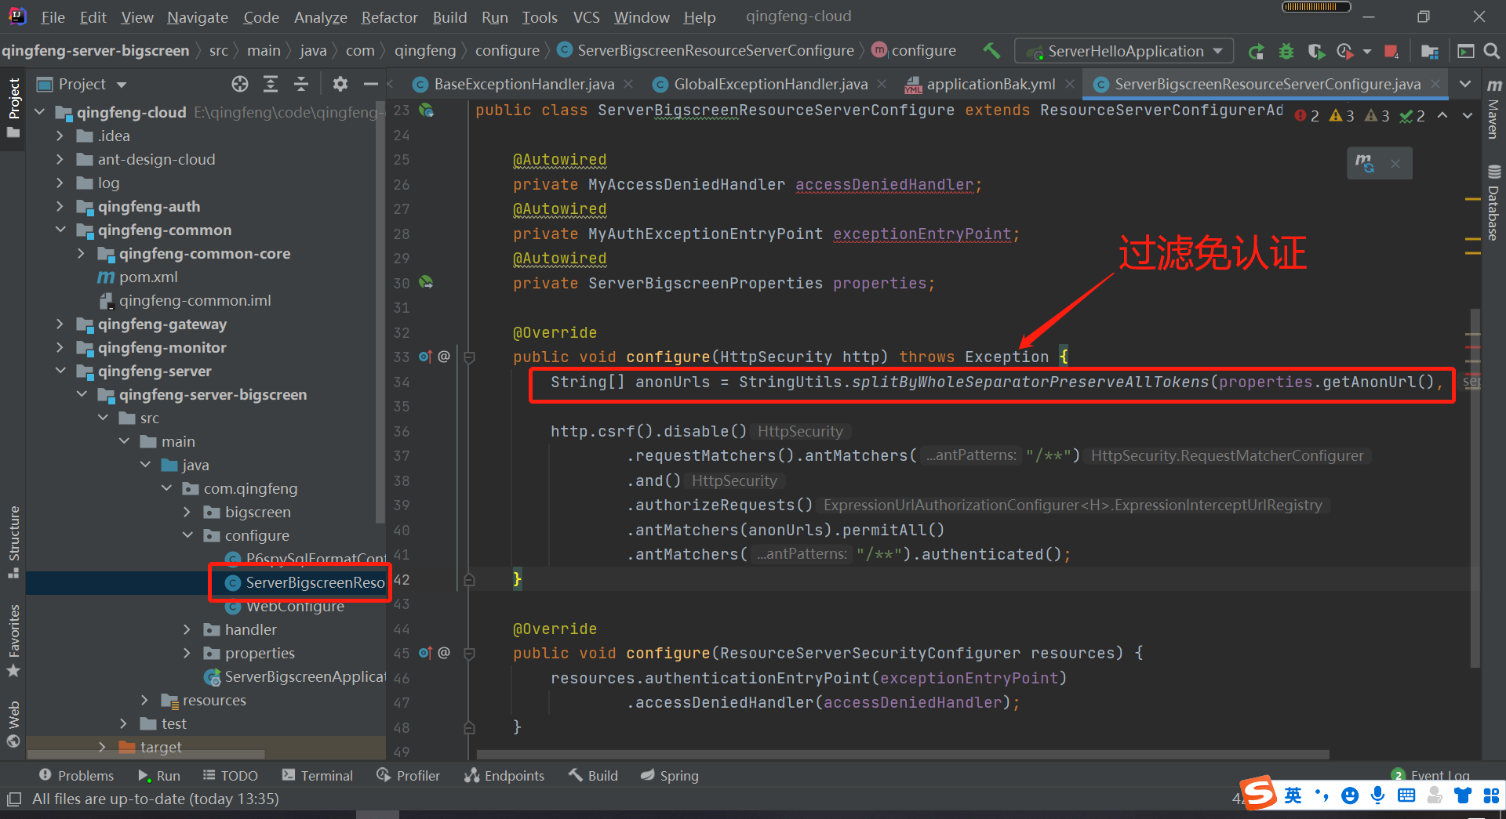Hide the Project tool window with minus icon
The height and width of the screenshot is (819, 1506).
click(370, 84)
